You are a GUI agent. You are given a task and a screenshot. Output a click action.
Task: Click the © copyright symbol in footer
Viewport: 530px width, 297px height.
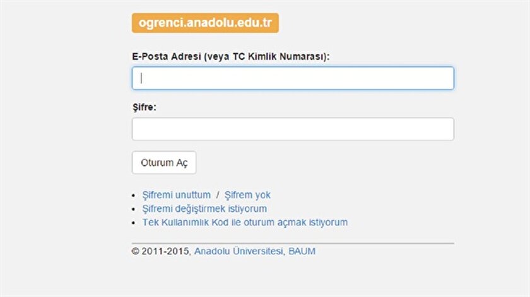click(135, 251)
